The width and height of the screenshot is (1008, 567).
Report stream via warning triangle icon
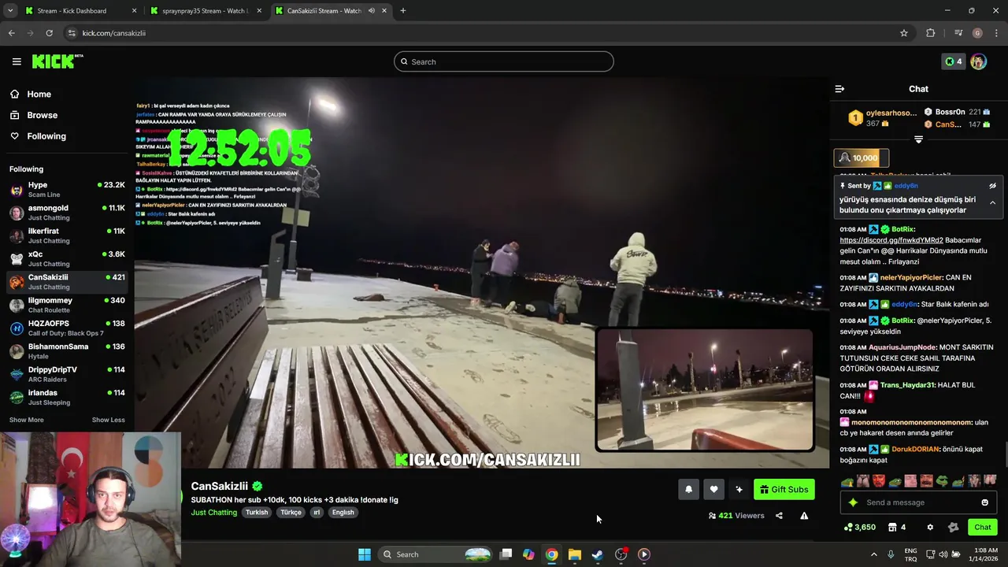pyautogui.click(x=804, y=516)
